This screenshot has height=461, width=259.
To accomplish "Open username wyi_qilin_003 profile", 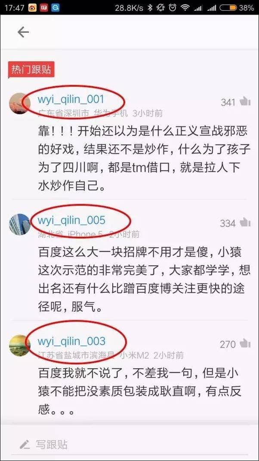I will click(x=71, y=342).
